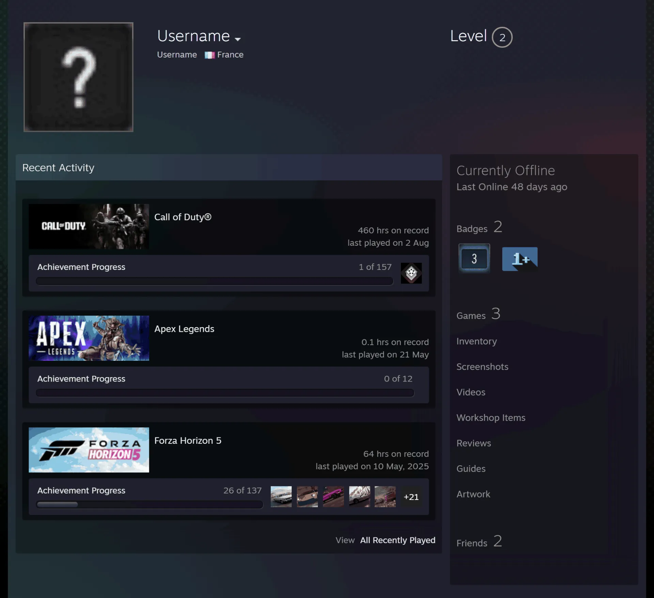Image resolution: width=654 pixels, height=598 pixels.
Task: Click '26 of 137' achievement count
Action: point(243,490)
